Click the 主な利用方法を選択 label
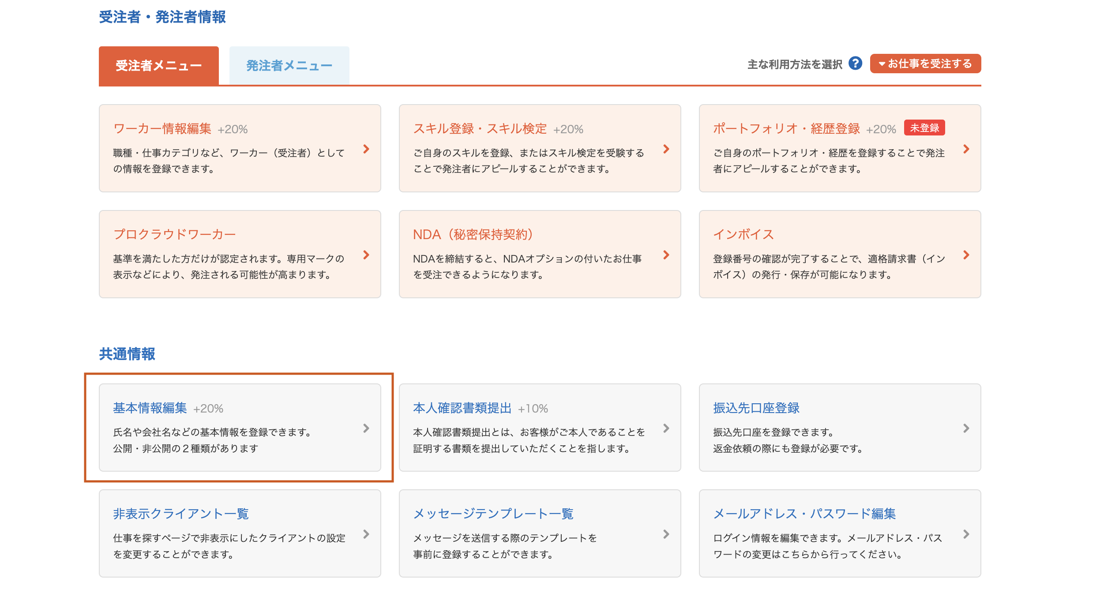Image resolution: width=1119 pixels, height=593 pixels. (x=795, y=64)
